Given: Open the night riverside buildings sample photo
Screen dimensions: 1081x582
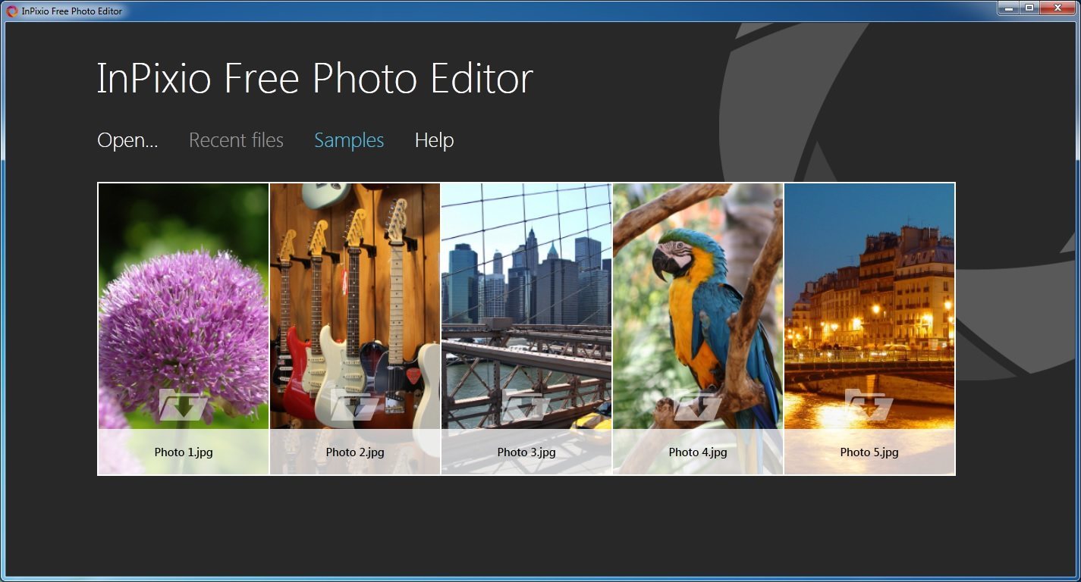Looking at the screenshot, I should [869, 329].
